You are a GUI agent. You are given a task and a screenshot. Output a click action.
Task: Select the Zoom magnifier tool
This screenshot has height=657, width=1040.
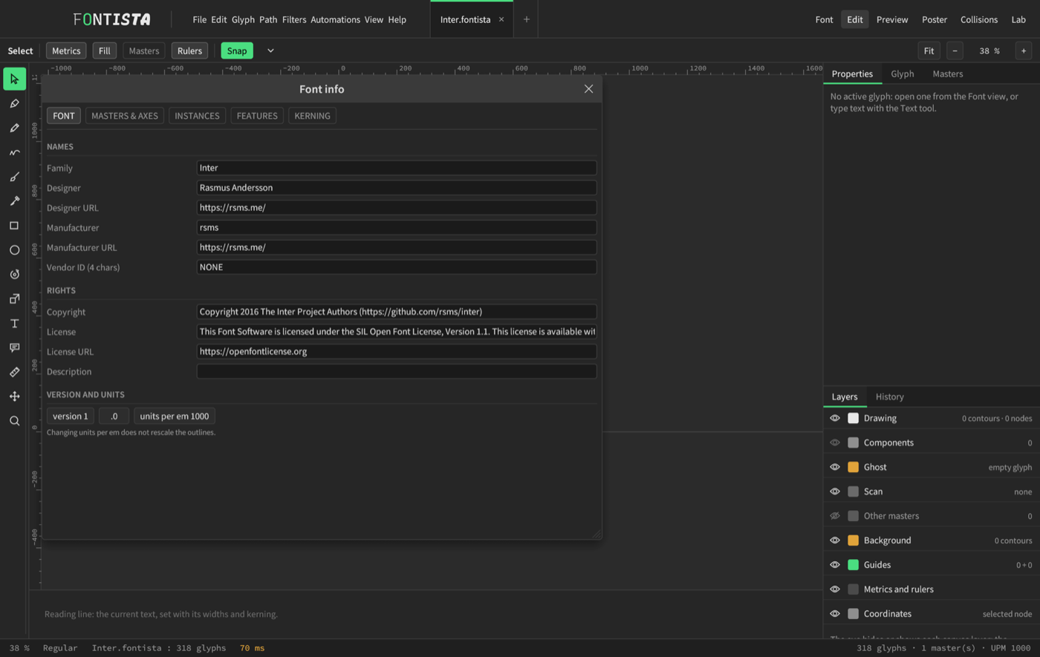coord(14,421)
